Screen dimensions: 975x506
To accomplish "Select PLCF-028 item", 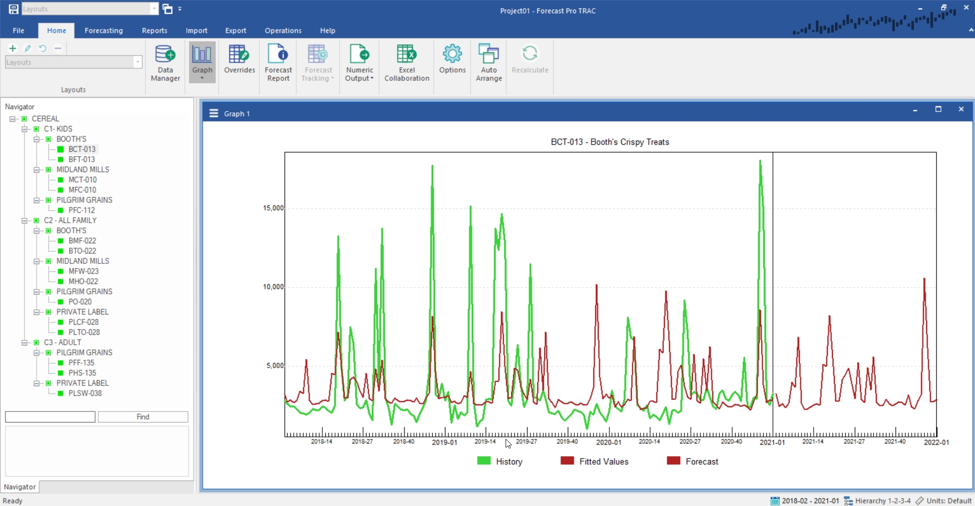I will tap(83, 322).
